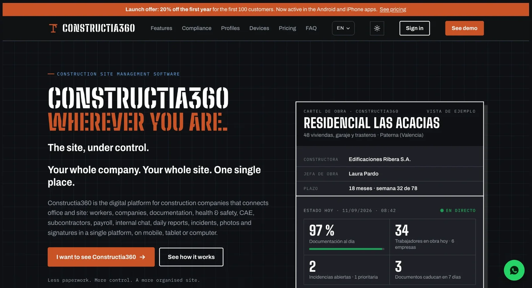
Task: Open the WhatsApp chat bubble
Action: [514, 270]
